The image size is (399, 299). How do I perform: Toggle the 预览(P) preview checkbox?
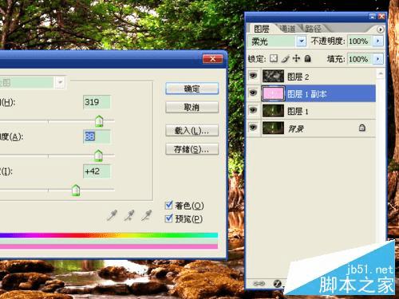click(x=168, y=218)
